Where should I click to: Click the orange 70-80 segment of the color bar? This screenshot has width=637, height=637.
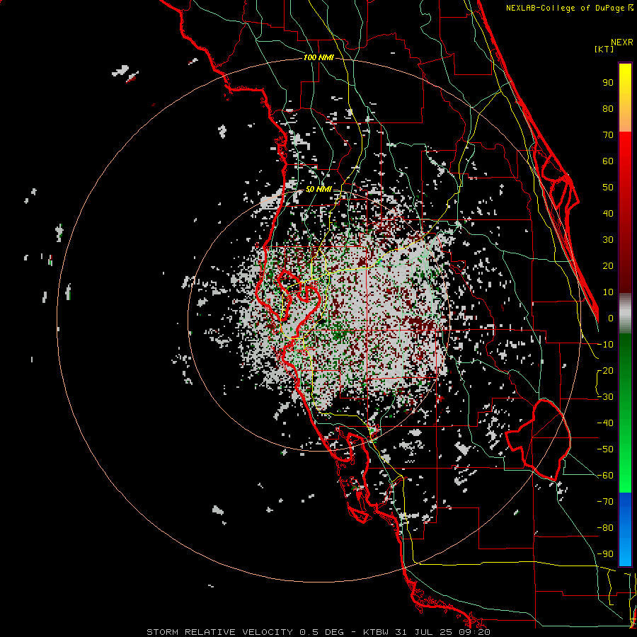point(625,119)
